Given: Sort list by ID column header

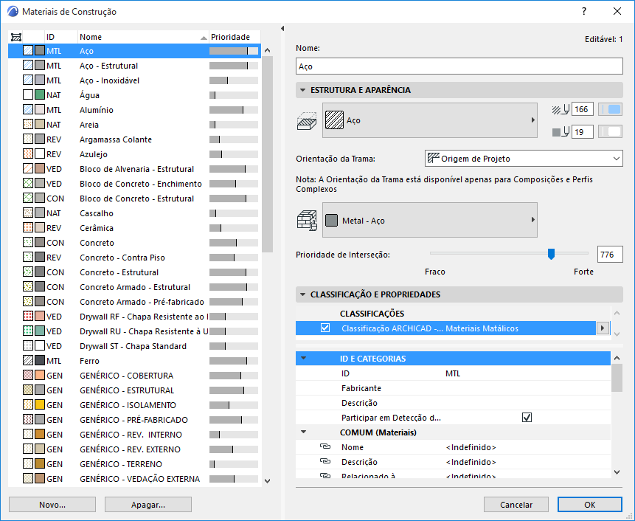Looking at the screenshot, I should coord(60,37).
